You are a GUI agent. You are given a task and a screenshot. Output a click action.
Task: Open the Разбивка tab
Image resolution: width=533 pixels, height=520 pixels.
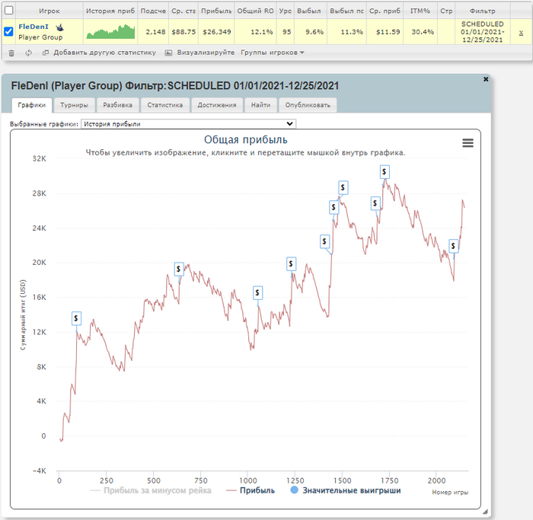(x=117, y=105)
